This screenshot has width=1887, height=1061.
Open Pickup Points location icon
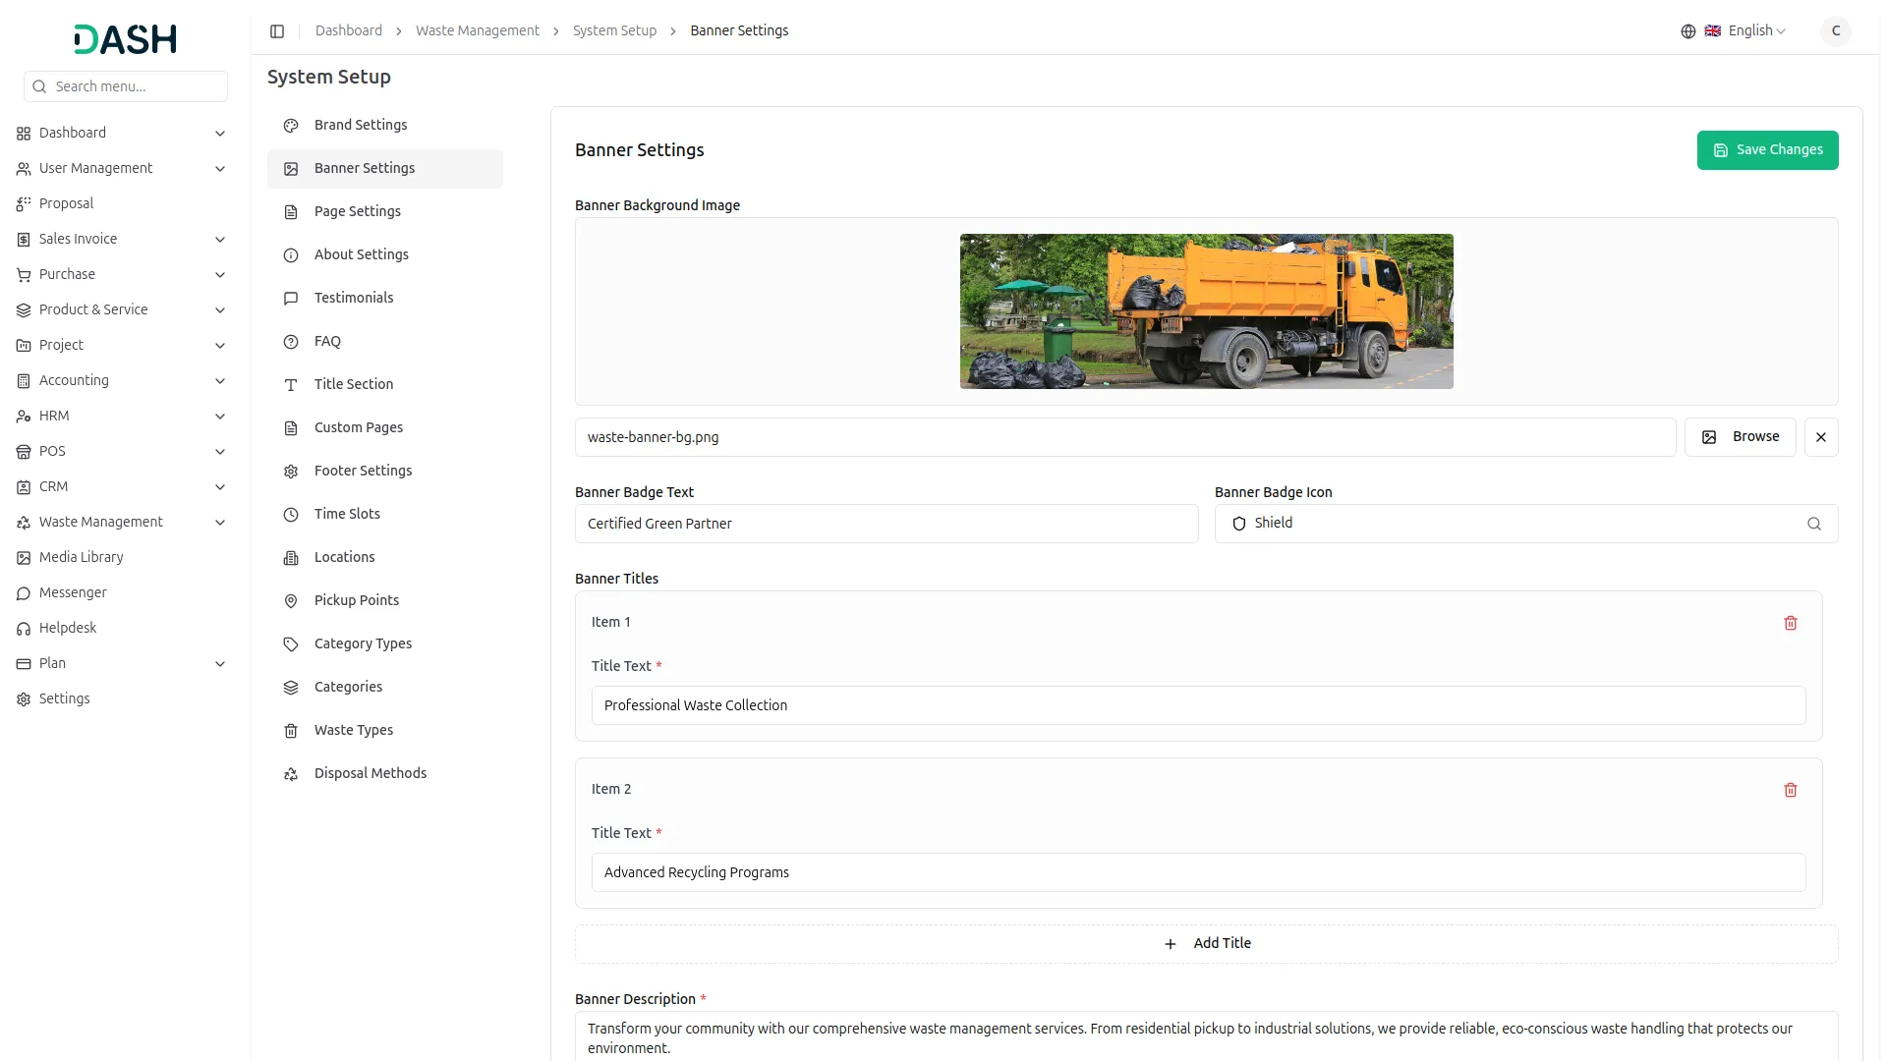click(290, 600)
